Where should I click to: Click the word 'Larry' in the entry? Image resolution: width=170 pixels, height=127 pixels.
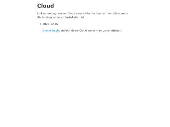pyautogui.click(x=106, y=31)
